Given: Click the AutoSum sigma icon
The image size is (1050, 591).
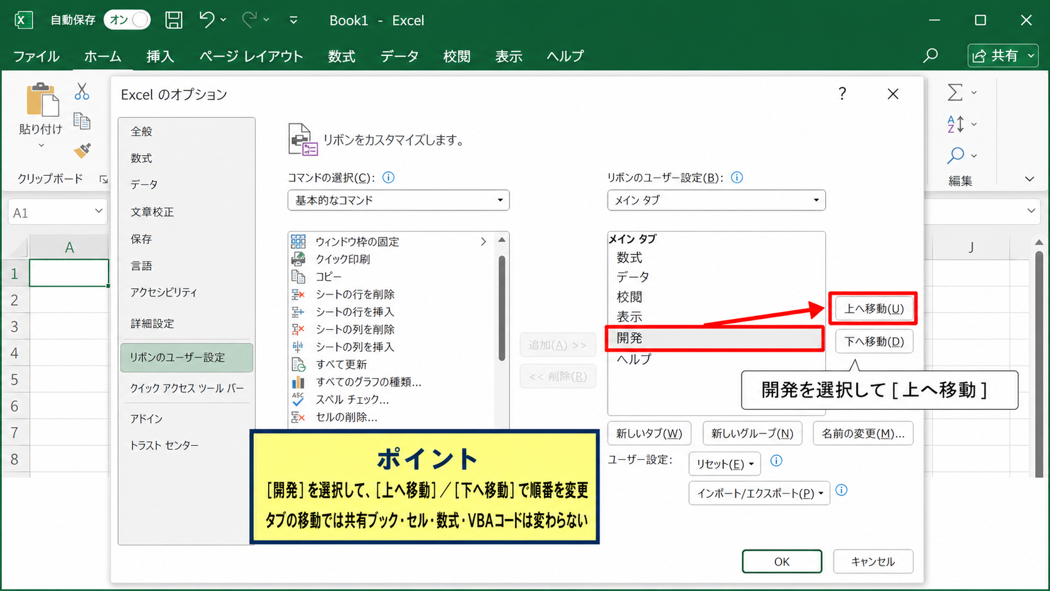Looking at the screenshot, I should (x=955, y=92).
